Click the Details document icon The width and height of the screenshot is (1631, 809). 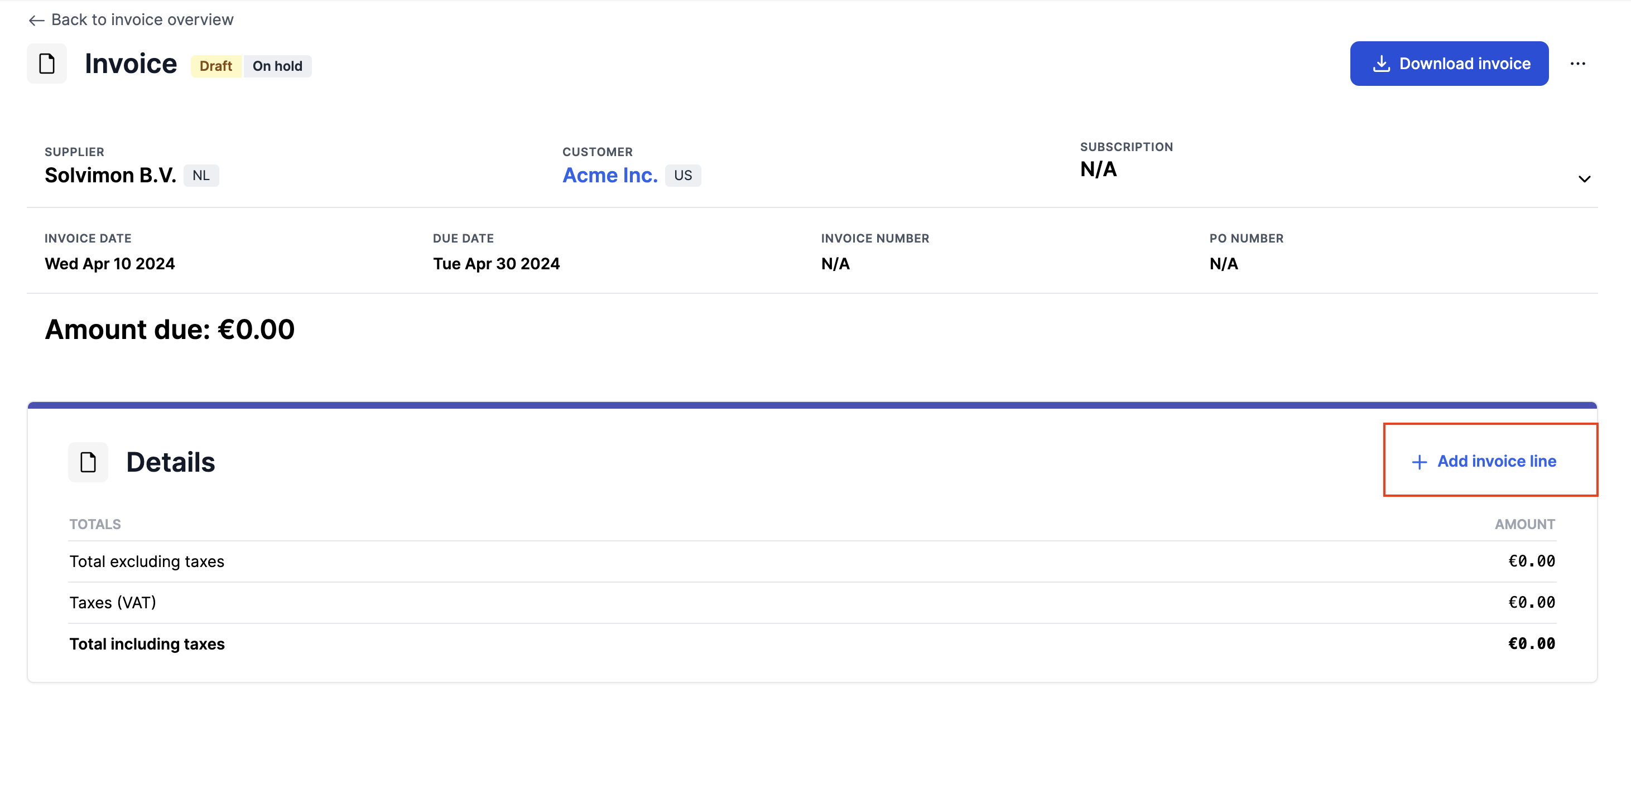(88, 462)
